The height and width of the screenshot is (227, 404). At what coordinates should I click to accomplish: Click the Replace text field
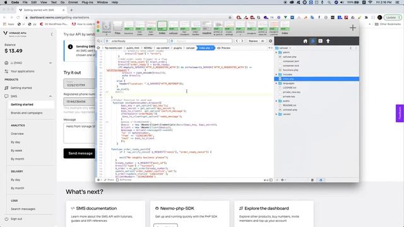201,41
